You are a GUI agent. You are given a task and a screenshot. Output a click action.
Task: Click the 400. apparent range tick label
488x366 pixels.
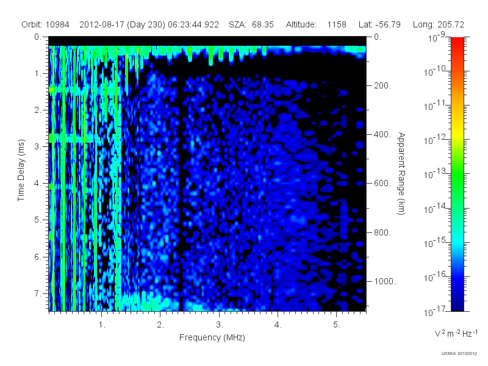(382, 134)
